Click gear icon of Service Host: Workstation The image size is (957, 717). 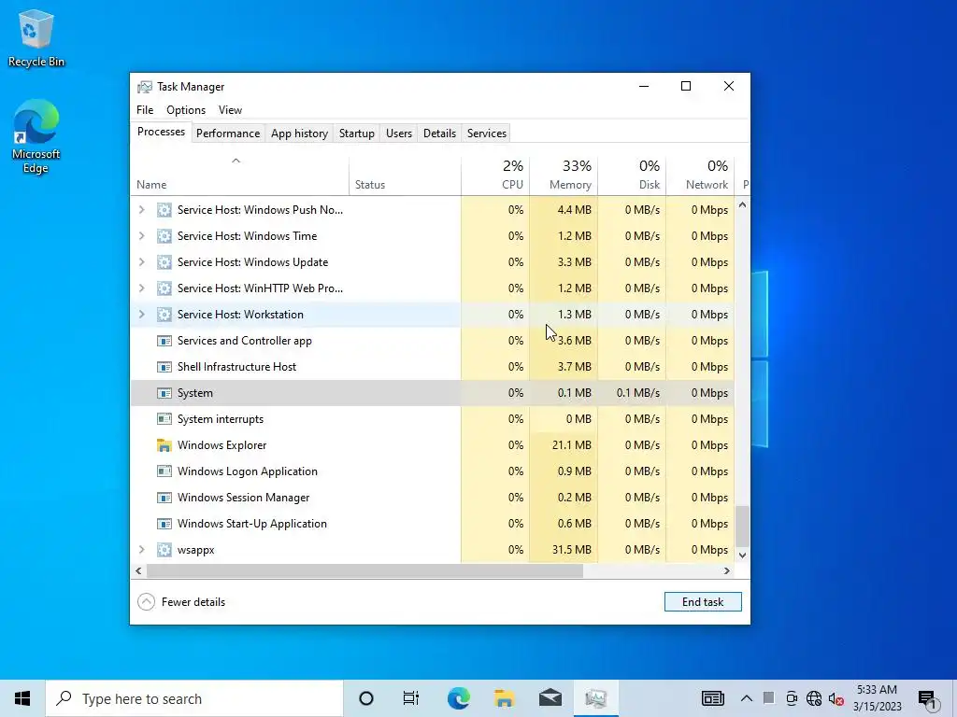pyautogui.click(x=164, y=315)
